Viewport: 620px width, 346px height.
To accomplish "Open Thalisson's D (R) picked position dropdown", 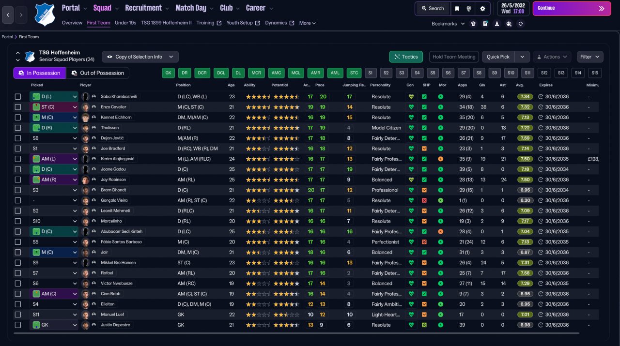I will coord(54,128).
